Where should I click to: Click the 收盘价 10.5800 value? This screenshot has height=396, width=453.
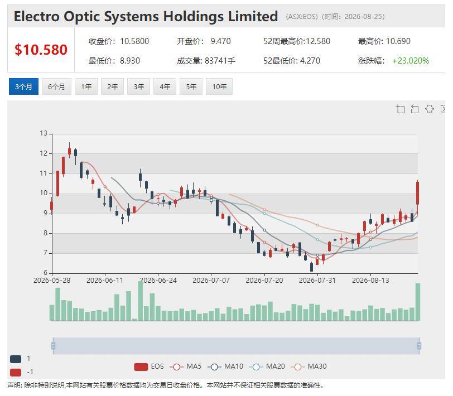coord(134,41)
